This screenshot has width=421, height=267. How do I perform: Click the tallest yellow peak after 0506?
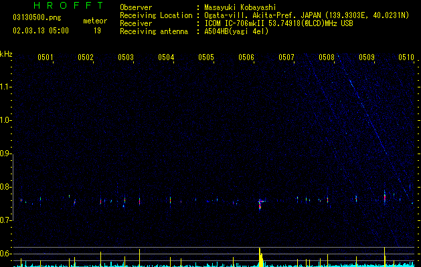[x=260, y=257]
